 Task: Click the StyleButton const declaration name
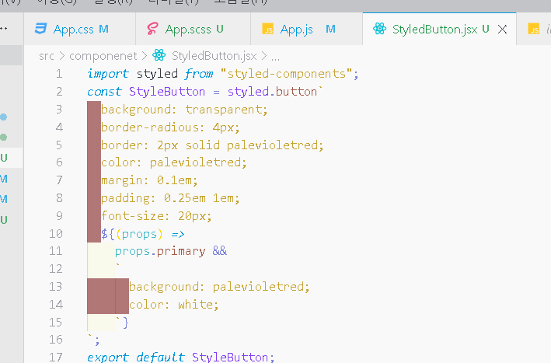point(167,92)
